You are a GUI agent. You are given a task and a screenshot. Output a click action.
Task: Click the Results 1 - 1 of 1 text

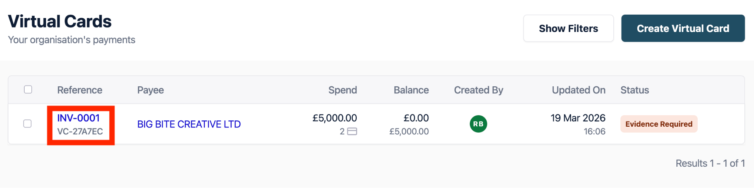[x=710, y=163]
